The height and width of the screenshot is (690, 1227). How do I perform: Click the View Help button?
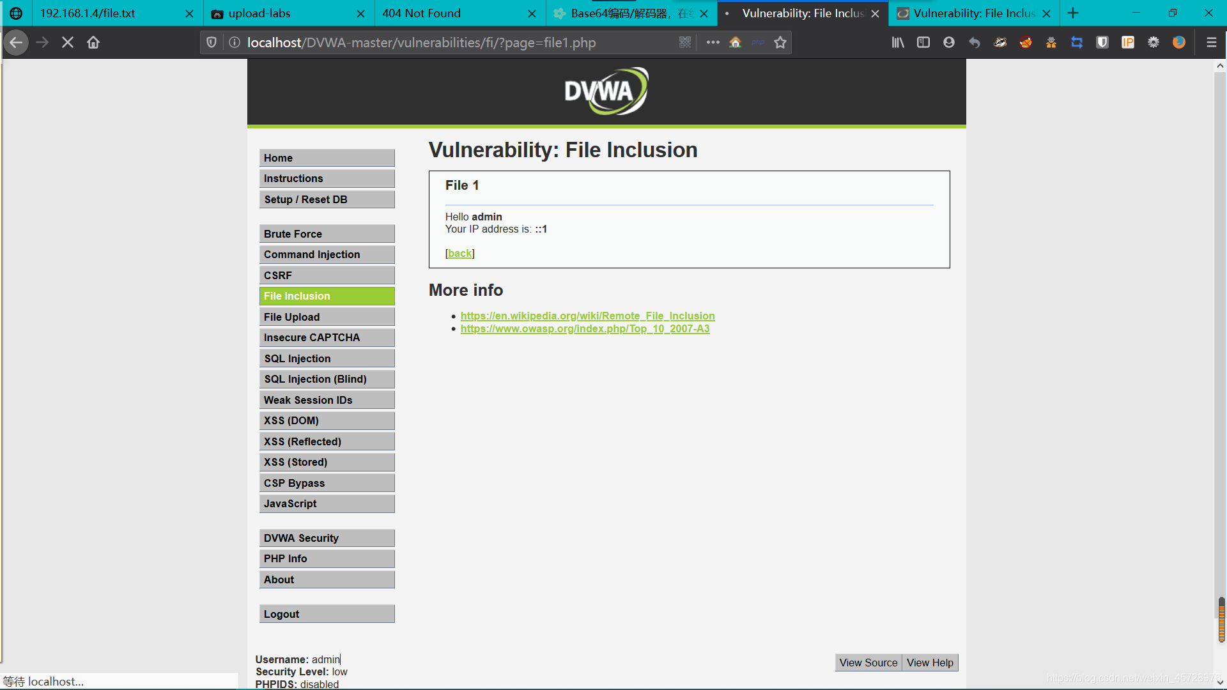(930, 663)
